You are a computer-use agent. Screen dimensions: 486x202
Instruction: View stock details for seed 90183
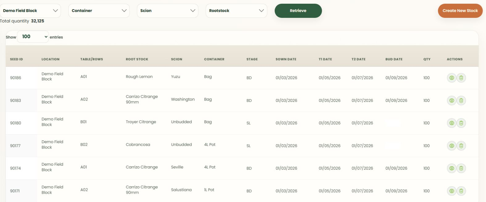tap(452, 100)
